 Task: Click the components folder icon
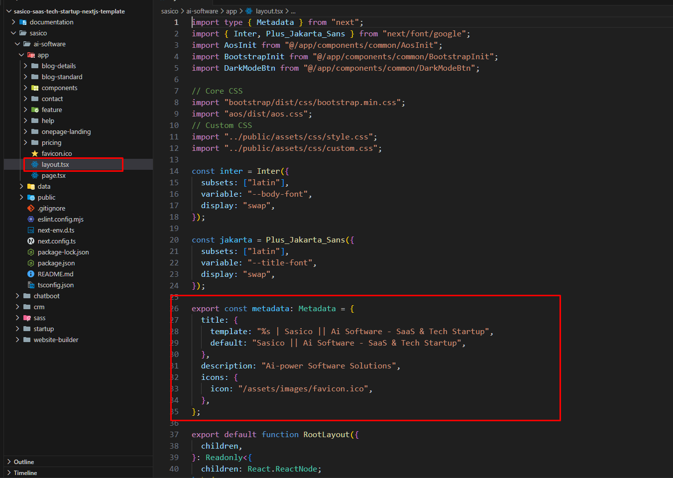(x=35, y=88)
